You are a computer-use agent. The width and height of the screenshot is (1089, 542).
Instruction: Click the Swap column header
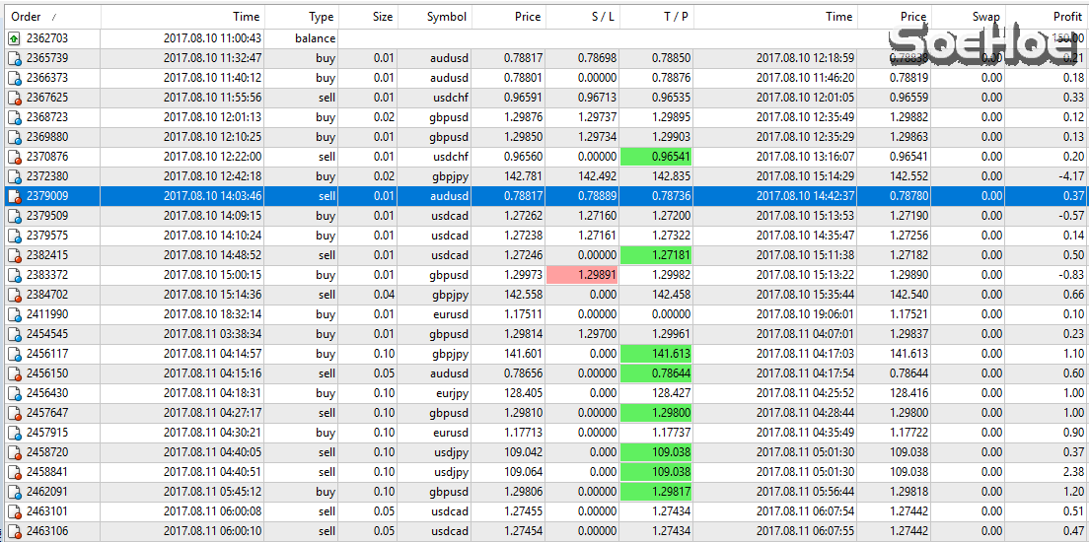[x=985, y=17]
